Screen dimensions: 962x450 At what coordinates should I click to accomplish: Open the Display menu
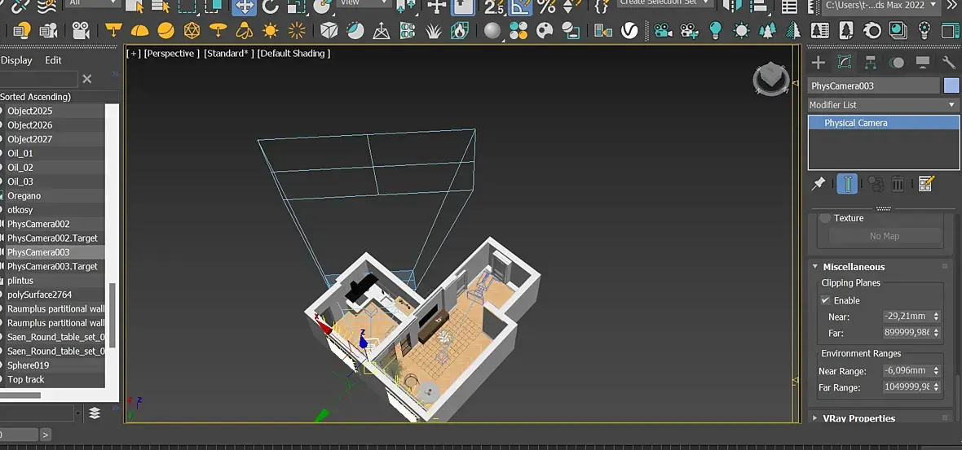click(x=16, y=60)
